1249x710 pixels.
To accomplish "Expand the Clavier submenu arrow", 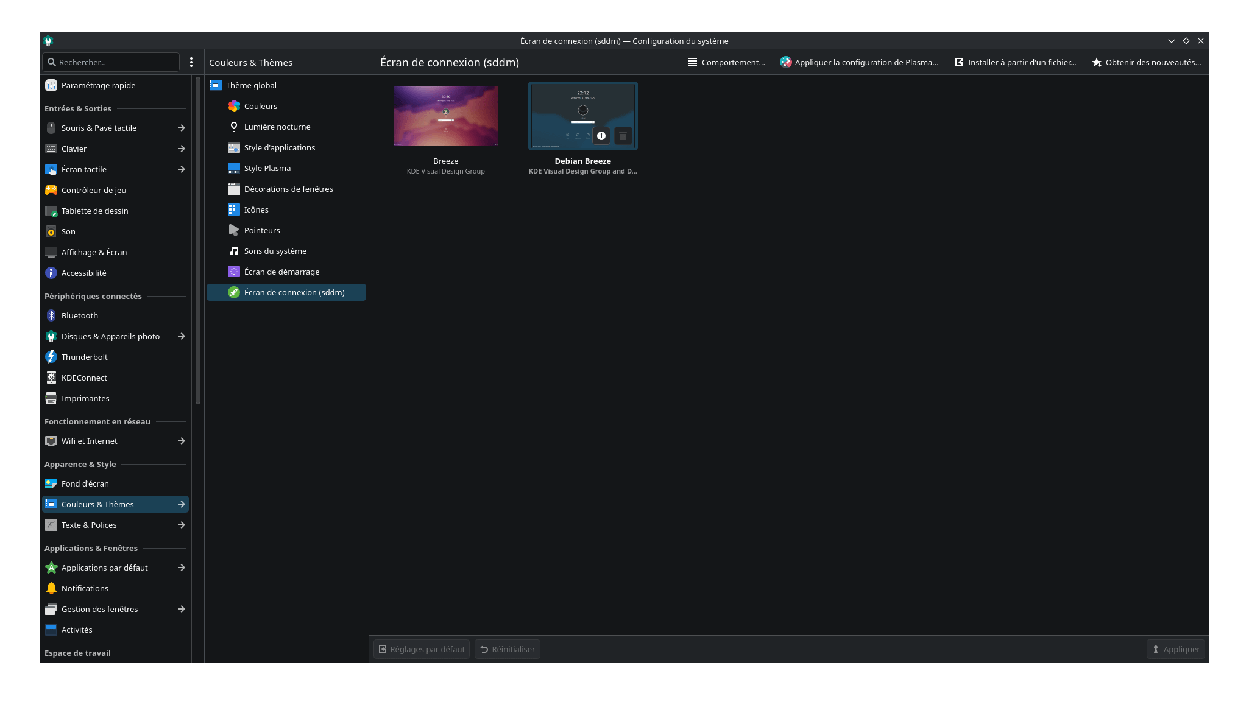I will 181,149.
